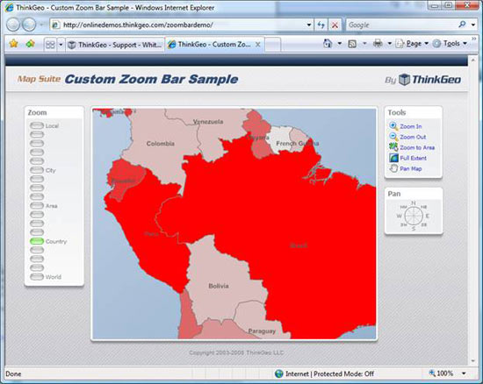The height and width of the screenshot is (384, 483).
Task: Click Internet Protected Mode status
Action: pyautogui.click(x=324, y=373)
